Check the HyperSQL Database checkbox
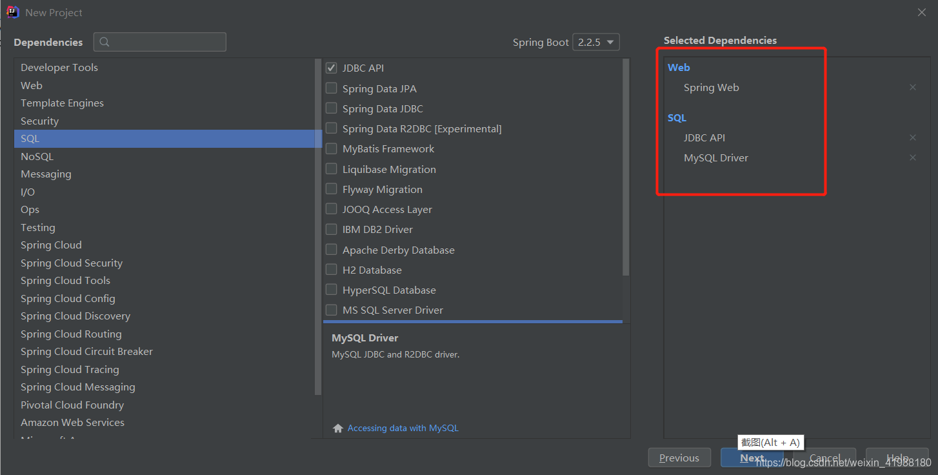Screen dimensions: 938x475 pos(332,290)
